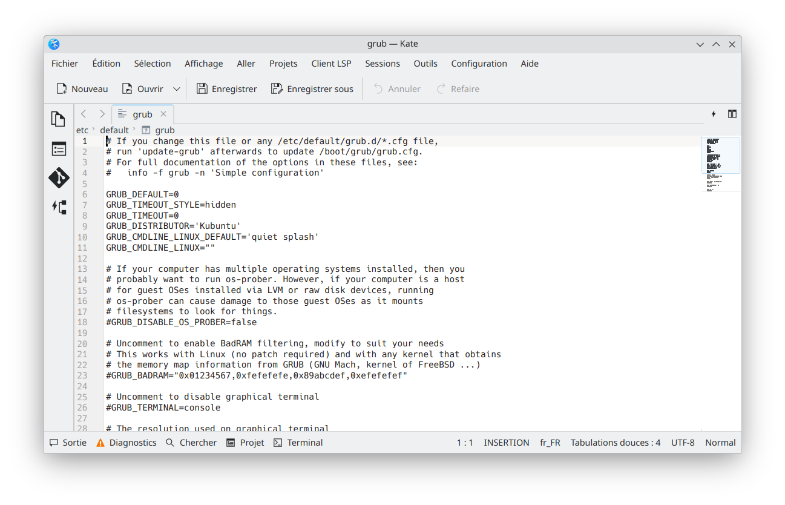This screenshot has width=785, height=505.
Task: Click grub file icon in breadcrumb
Action: [x=145, y=130]
